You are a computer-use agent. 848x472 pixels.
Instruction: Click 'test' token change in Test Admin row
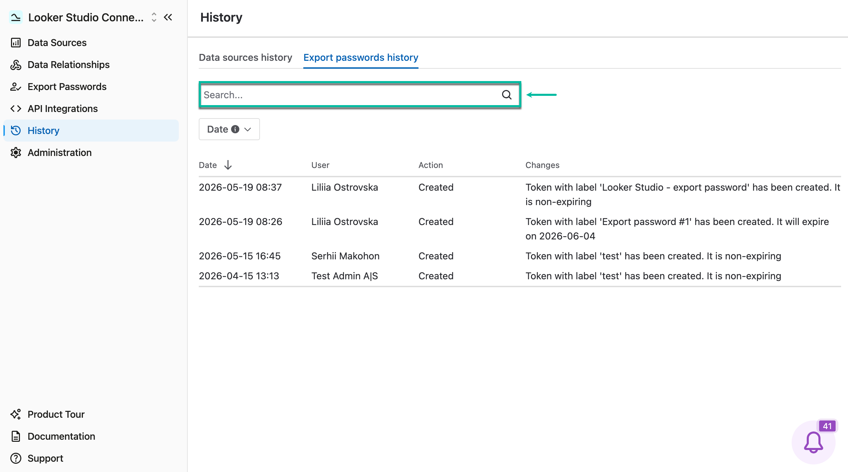click(x=653, y=276)
